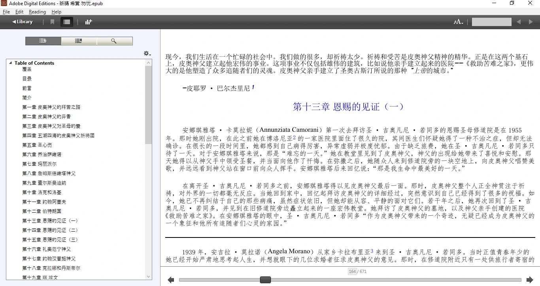Image resolution: width=540 pixels, height=286 pixels.
Task: Return to the Library view
Action: [23, 22]
